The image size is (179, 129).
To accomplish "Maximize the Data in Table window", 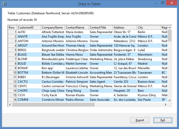I will pos(163,3).
